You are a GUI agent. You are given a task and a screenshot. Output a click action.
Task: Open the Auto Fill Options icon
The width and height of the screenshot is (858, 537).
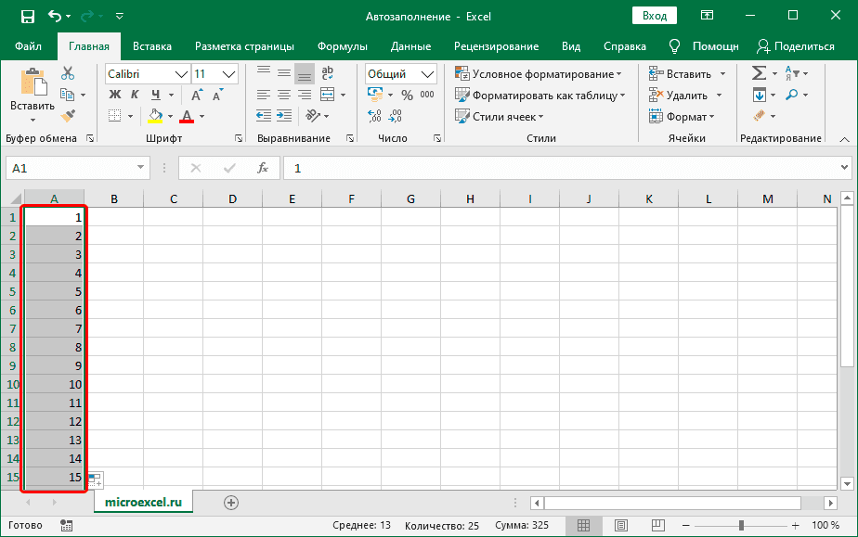[95, 479]
